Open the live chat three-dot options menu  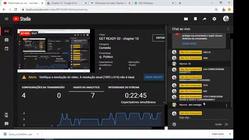228,29
